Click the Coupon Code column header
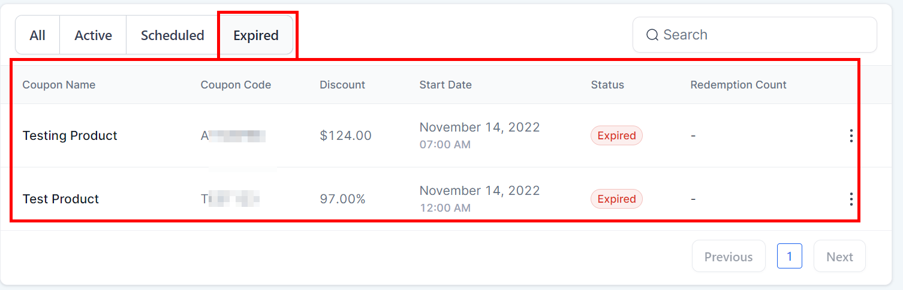 pyautogui.click(x=236, y=85)
